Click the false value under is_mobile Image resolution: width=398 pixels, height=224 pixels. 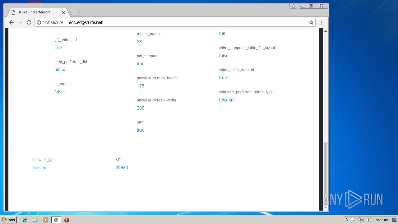pos(59,92)
